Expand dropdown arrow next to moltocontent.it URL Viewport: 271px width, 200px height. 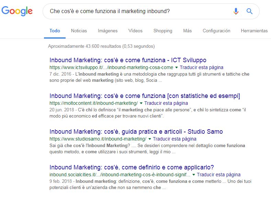coord(141,103)
